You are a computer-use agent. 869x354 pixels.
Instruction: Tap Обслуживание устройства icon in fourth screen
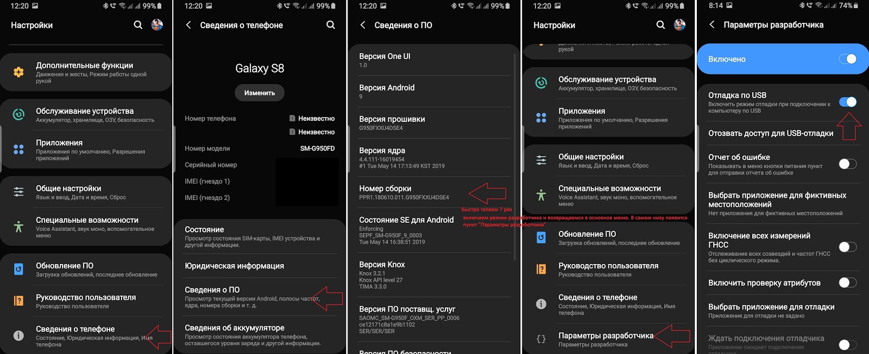[x=541, y=83]
